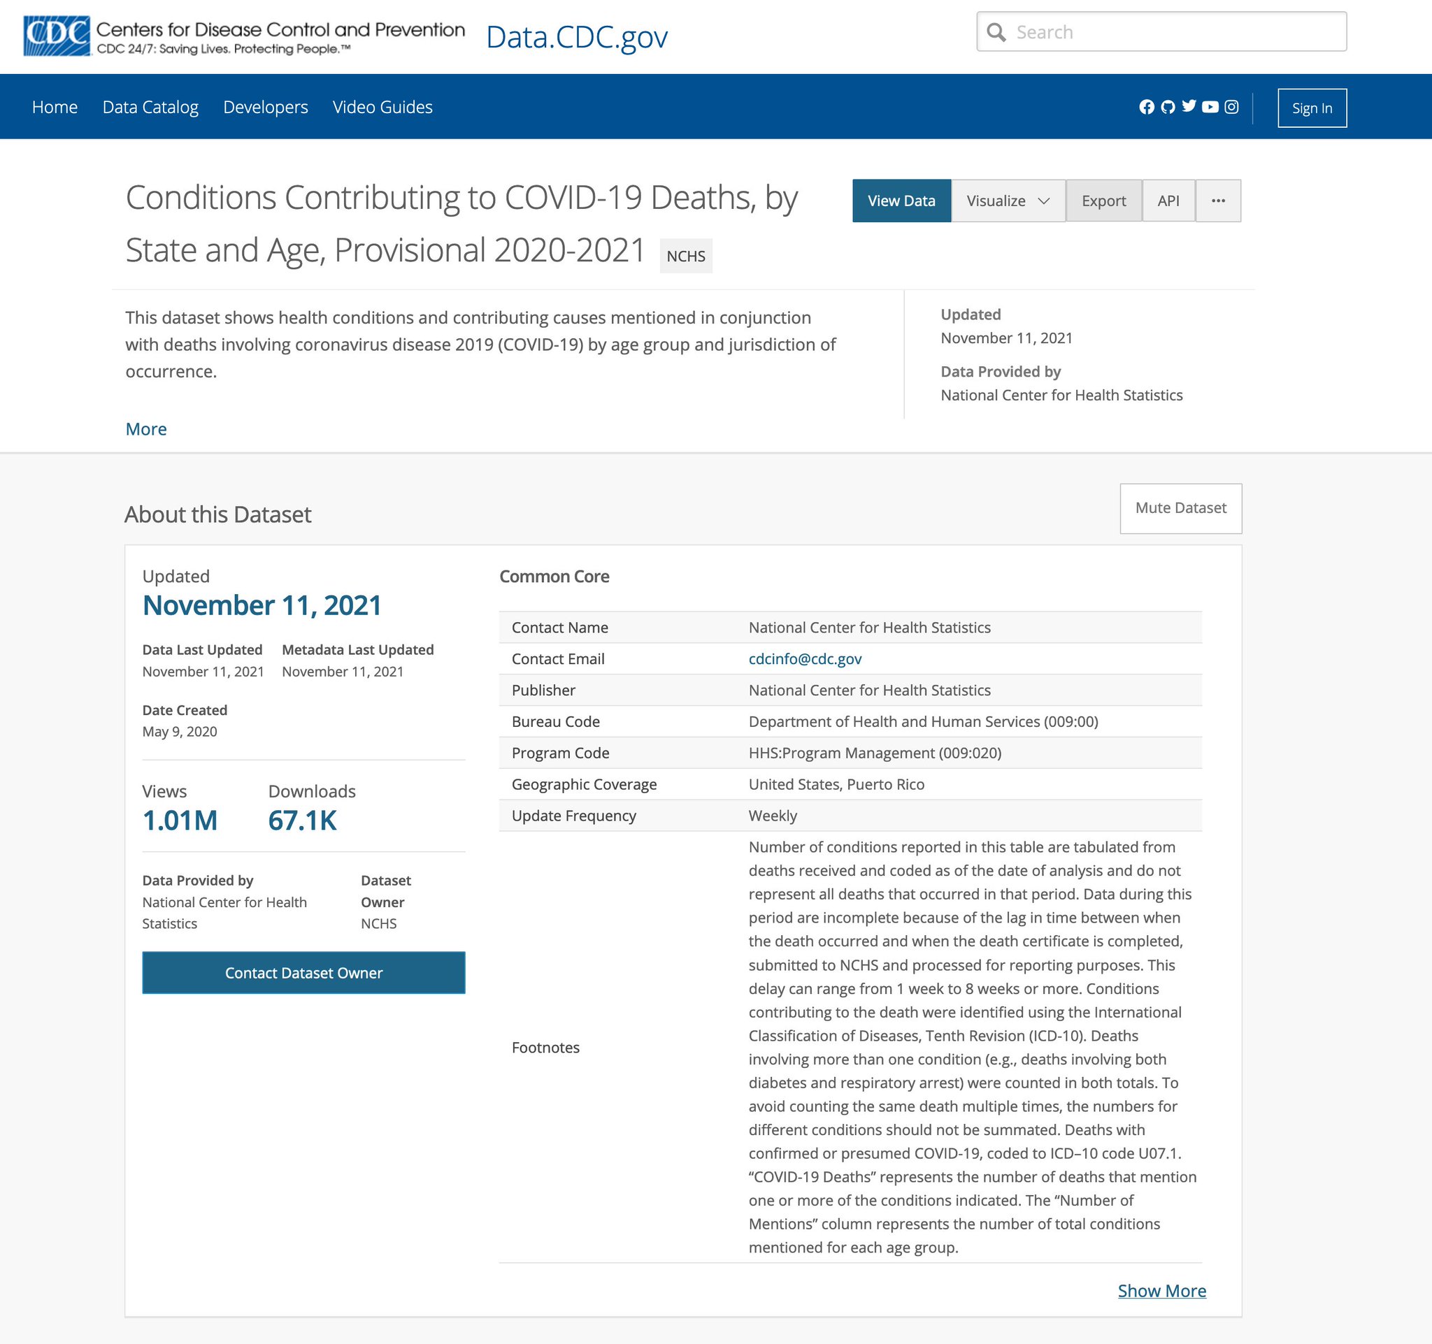
Task: Open the CDC Twitter icon
Action: (1189, 106)
